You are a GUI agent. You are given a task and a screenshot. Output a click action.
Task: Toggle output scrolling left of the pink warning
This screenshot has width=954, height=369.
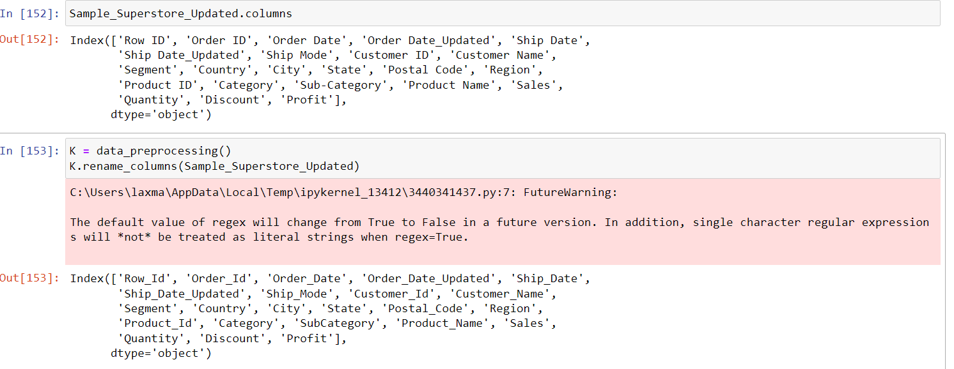(32, 220)
